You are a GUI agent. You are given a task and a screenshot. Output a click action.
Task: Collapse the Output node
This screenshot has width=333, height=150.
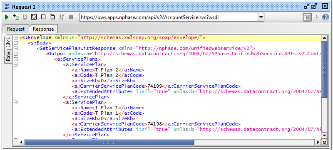pyautogui.click(x=15, y=54)
